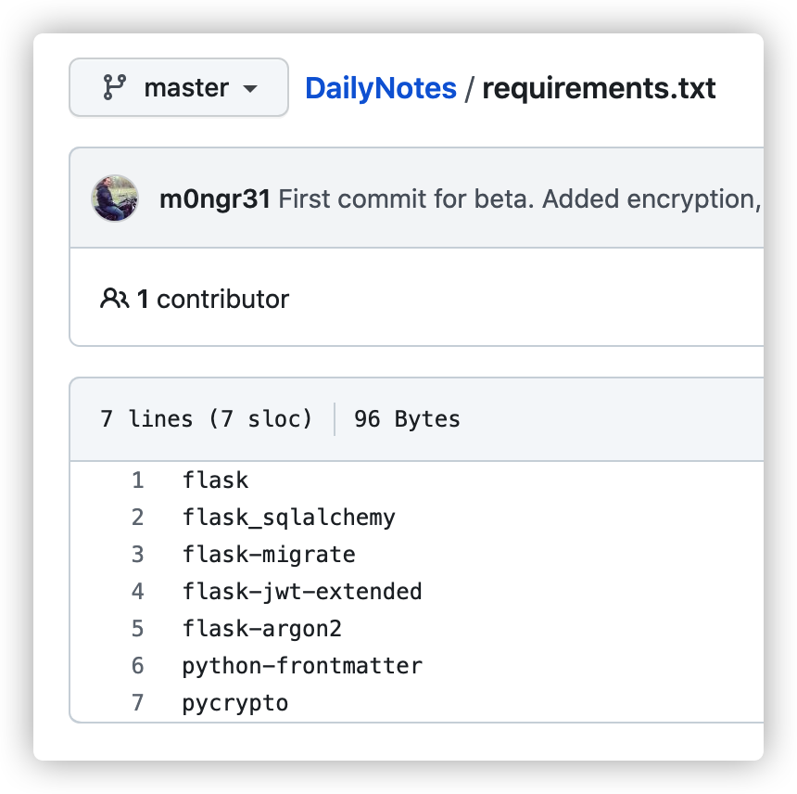Screen dimensions: 797x794
Task: Select the requirements.txt breadcrumb title
Action: [601, 88]
